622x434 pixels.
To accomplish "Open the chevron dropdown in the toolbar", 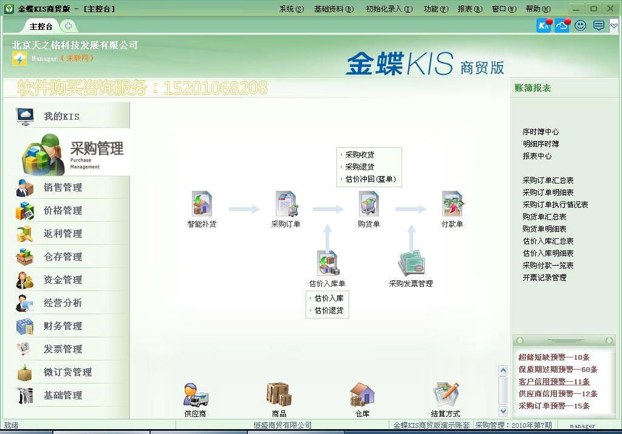I will click(x=614, y=26).
